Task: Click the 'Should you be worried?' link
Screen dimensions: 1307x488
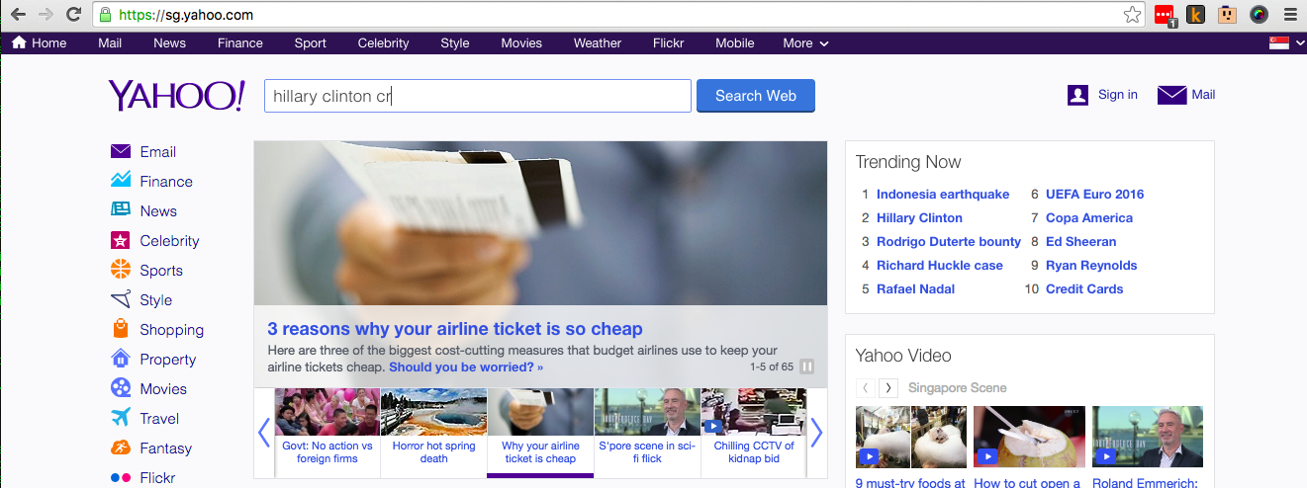Action: click(x=466, y=367)
